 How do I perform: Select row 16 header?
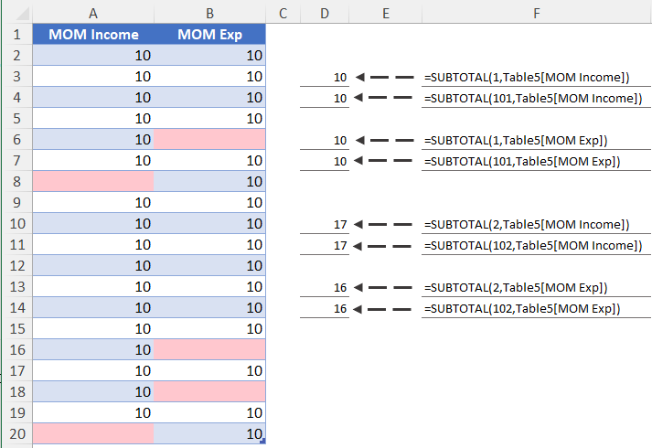coord(17,349)
